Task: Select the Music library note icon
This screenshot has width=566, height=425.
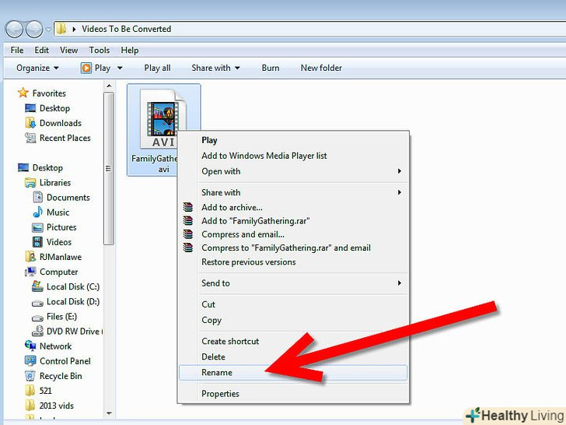Action: 37,212
